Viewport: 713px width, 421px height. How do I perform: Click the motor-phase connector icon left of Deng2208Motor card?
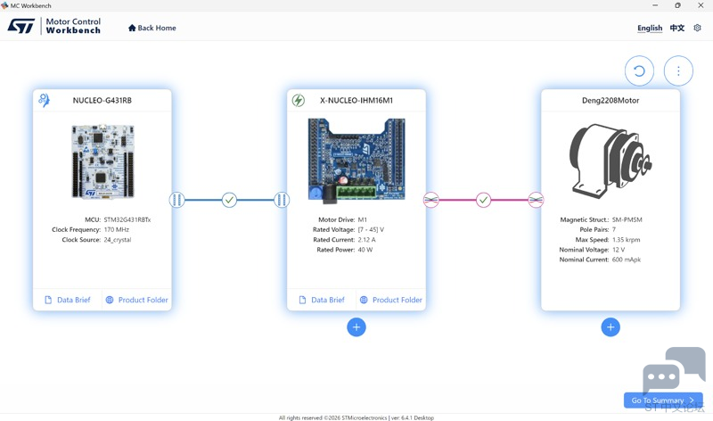click(x=536, y=200)
